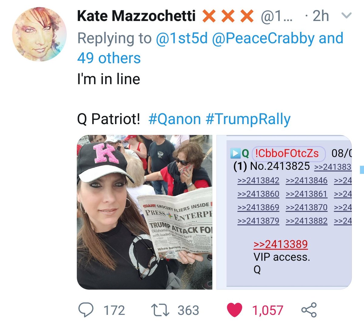Screen dimensions: 364x327
Task: Open Kate Mazzochetti's profile avatar
Action: [39, 34]
